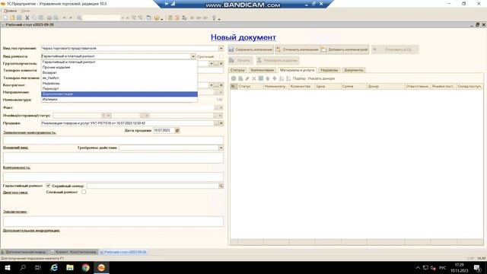Screen dimensions: 487x274
Task: Open the Заявленная неисправность link
Action: coord(30,132)
